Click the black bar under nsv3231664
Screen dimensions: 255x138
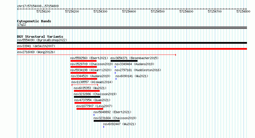click(x=107, y=121)
